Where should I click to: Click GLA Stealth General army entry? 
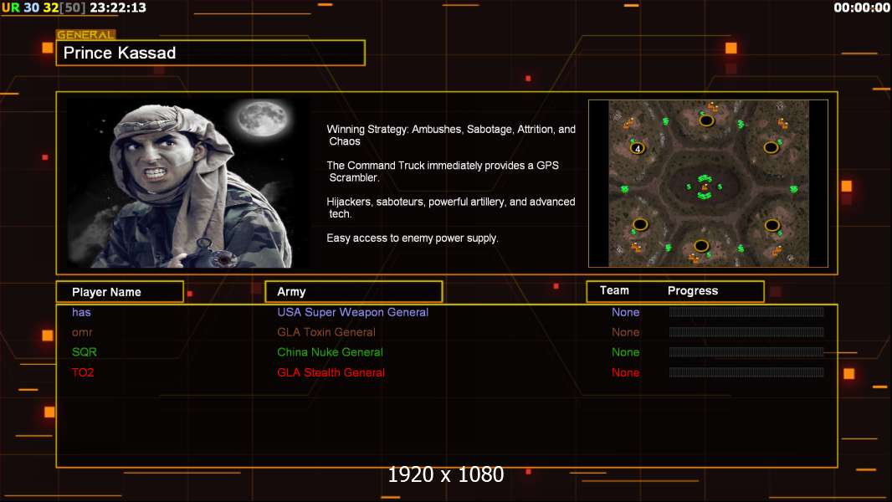pyautogui.click(x=331, y=372)
